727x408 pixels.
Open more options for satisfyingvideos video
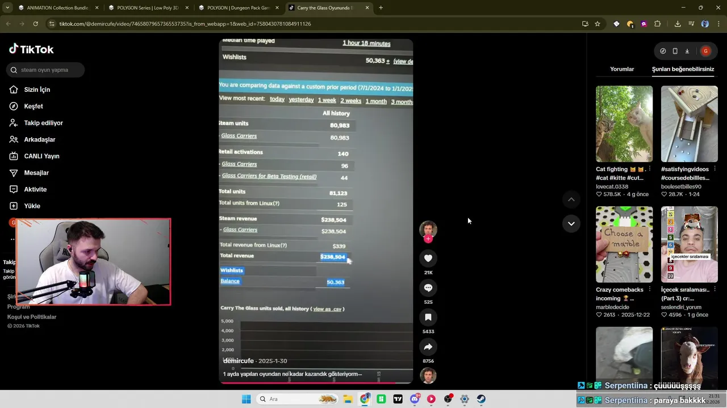pos(715,169)
